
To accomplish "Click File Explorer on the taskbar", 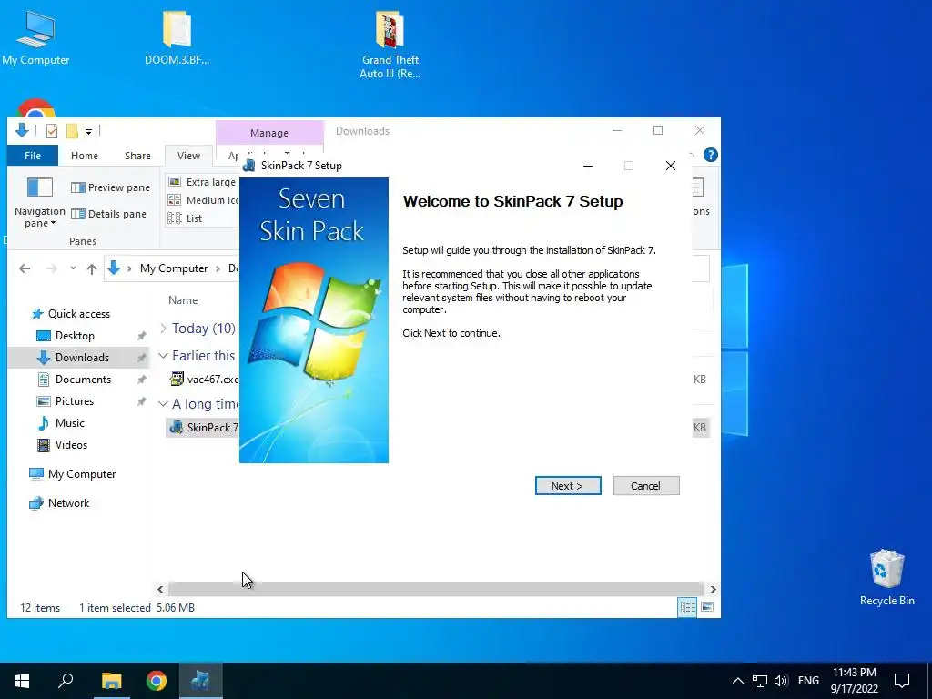I will pyautogui.click(x=111, y=681).
